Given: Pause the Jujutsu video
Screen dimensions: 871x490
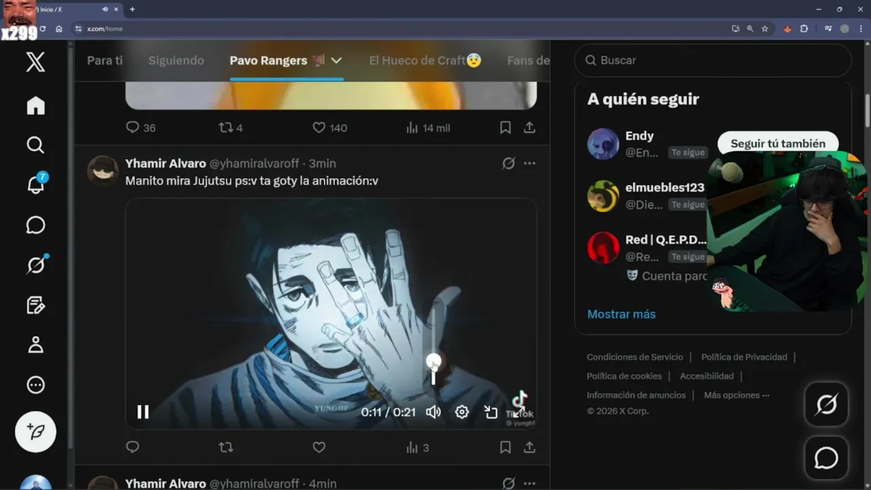Looking at the screenshot, I should (143, 412).
